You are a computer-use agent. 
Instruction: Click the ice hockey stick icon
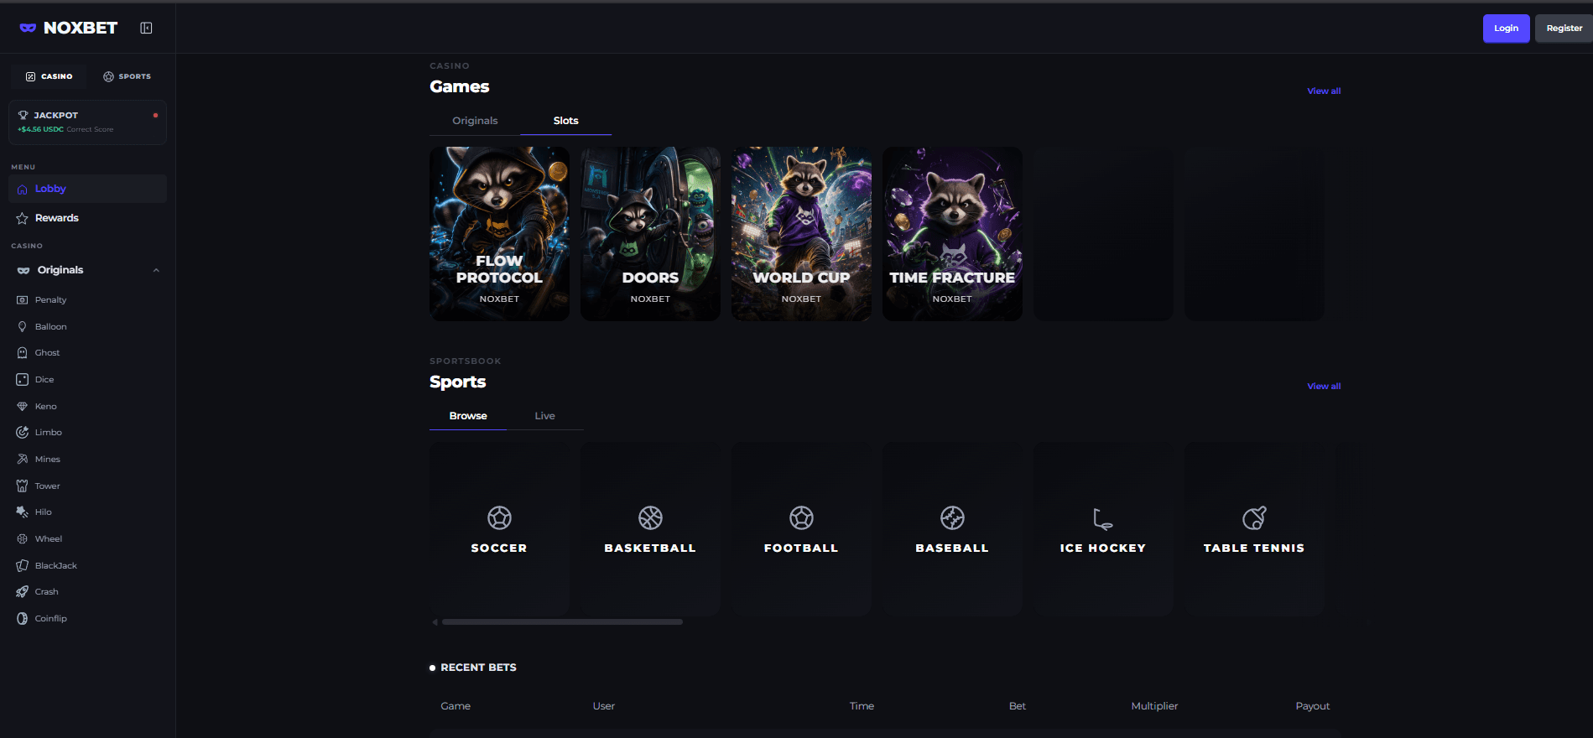pos(1103,518)
